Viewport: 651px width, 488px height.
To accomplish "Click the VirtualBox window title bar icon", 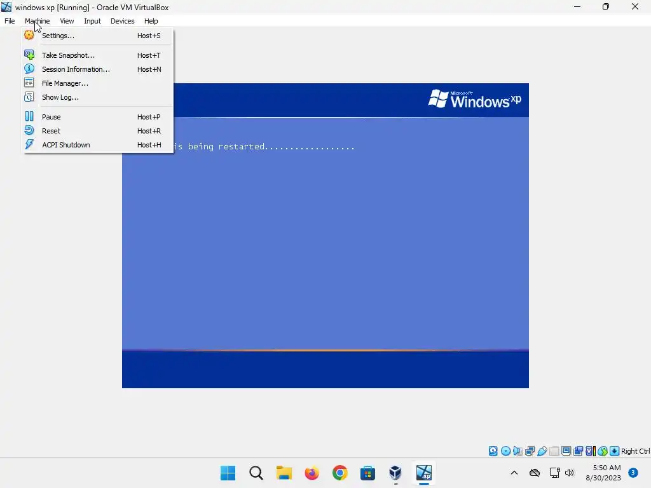I will tap(6, 7).
